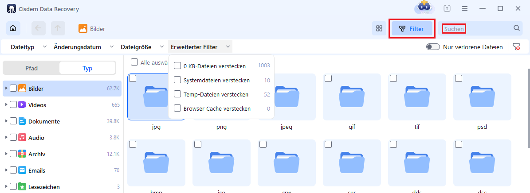Click the Filter button

tap(412, 29)
